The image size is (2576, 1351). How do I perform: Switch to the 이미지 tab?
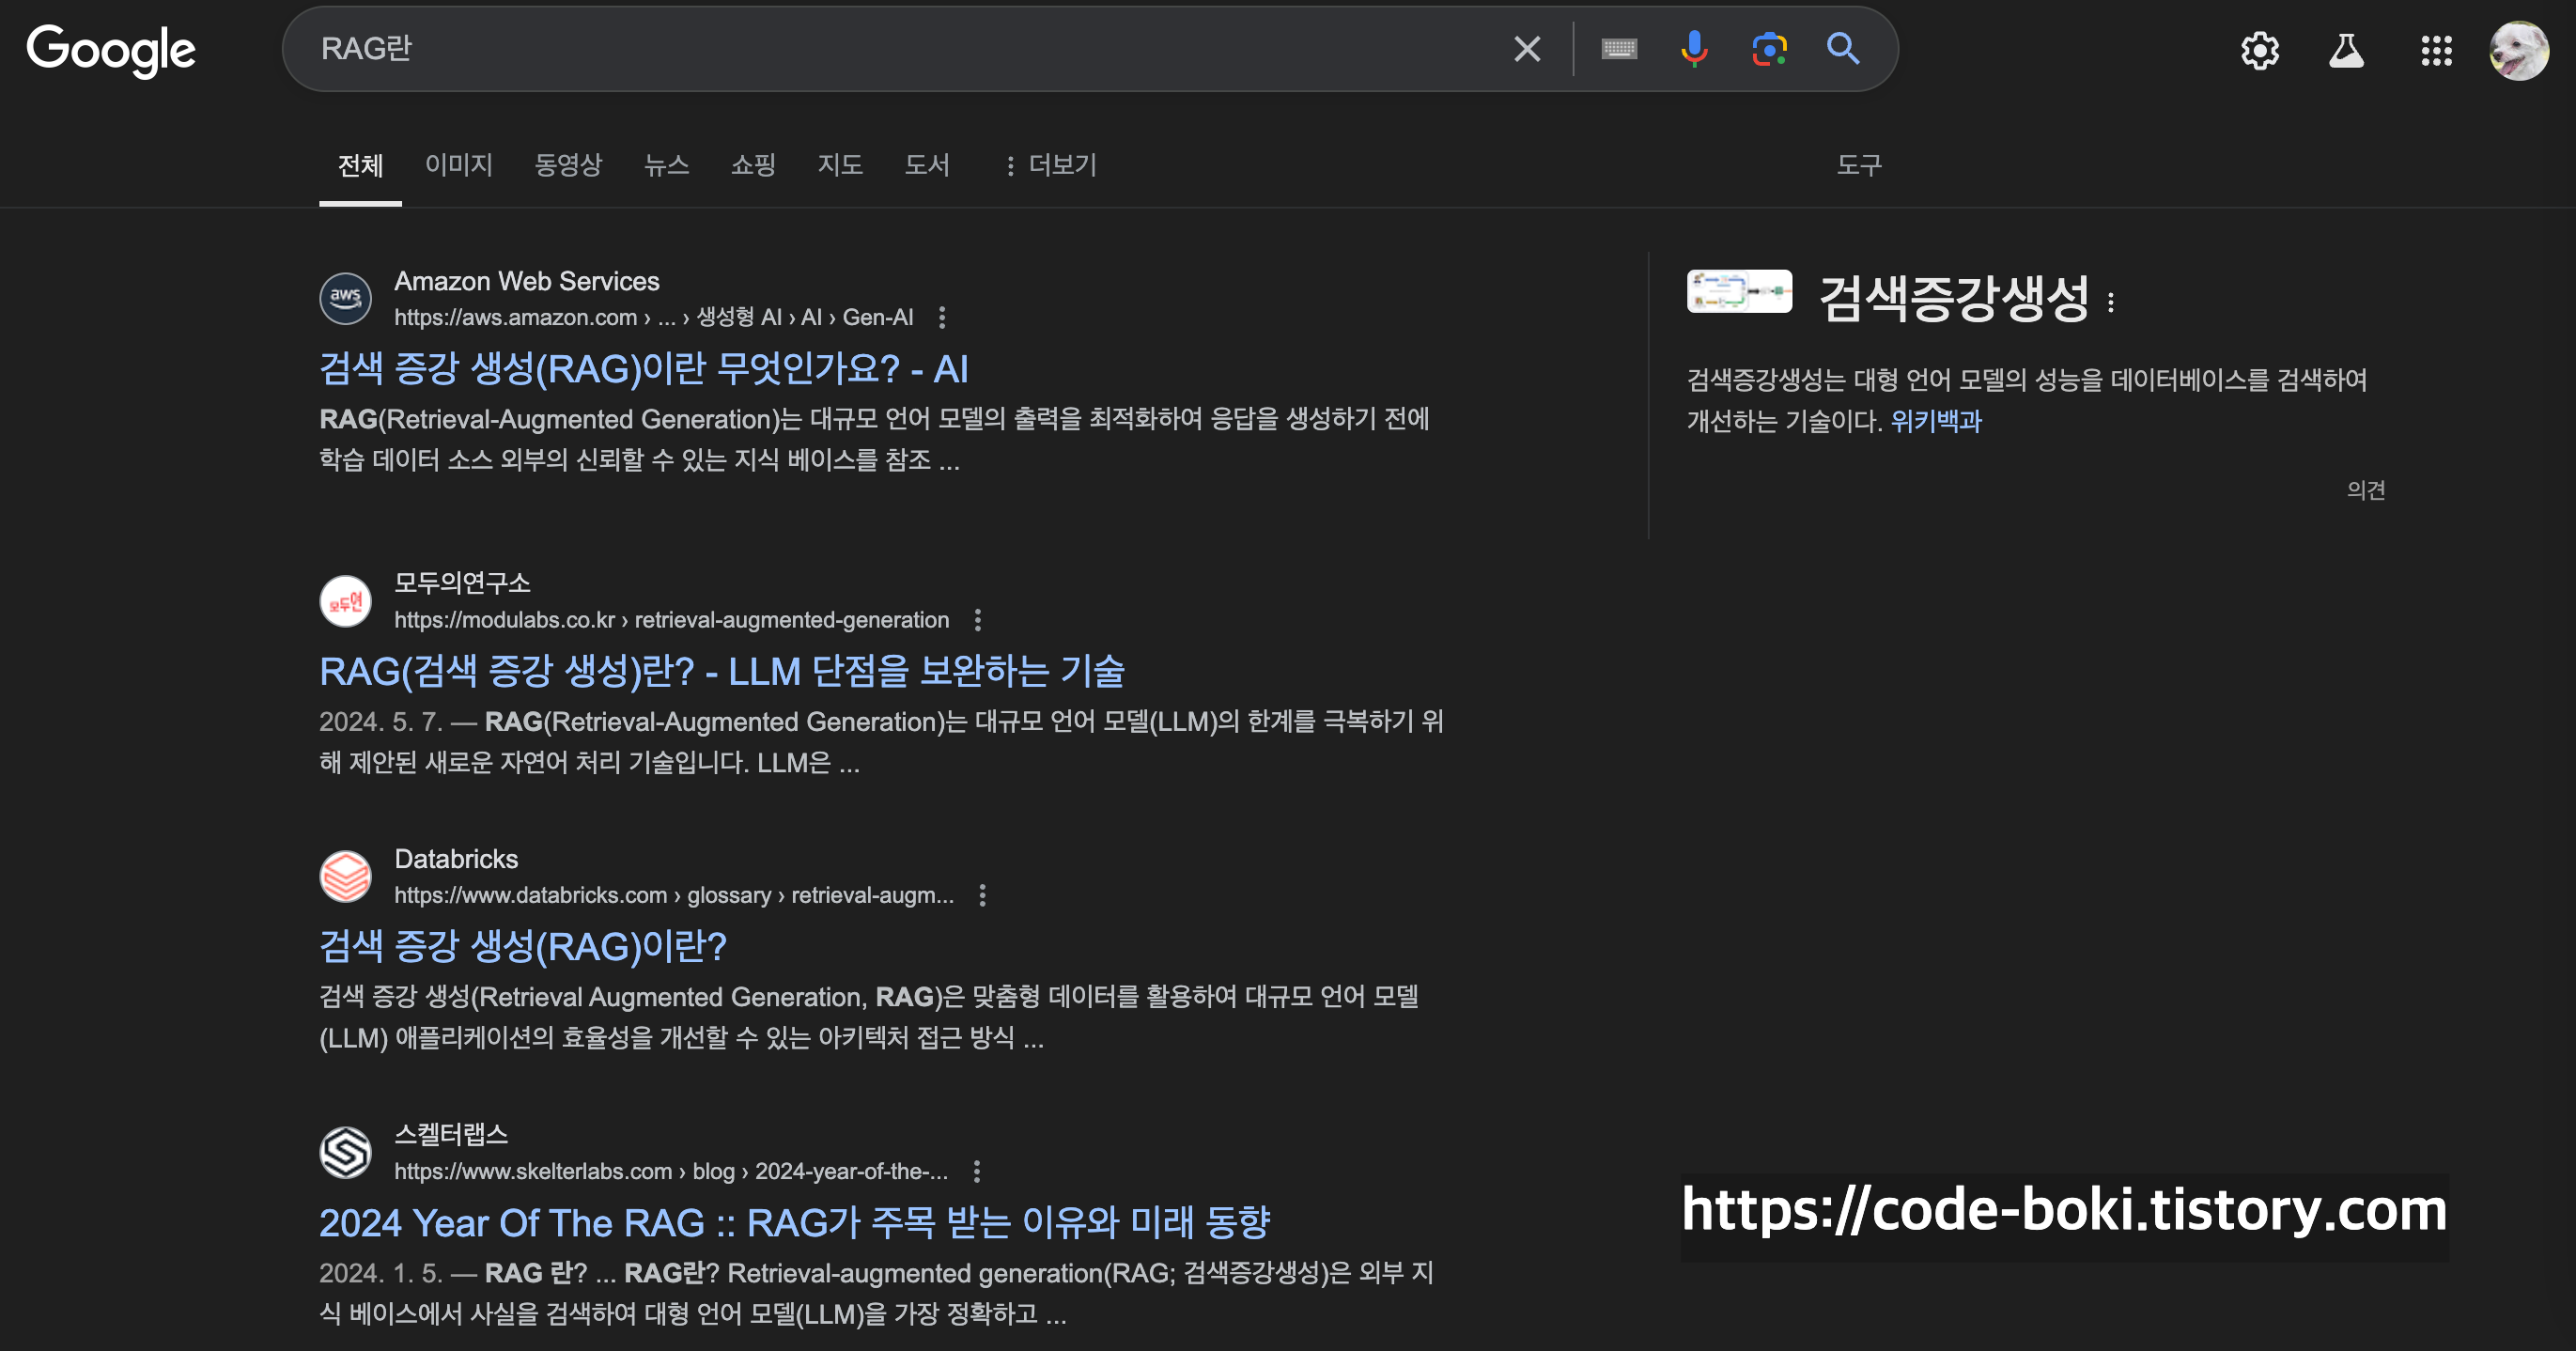click(459, 165)
